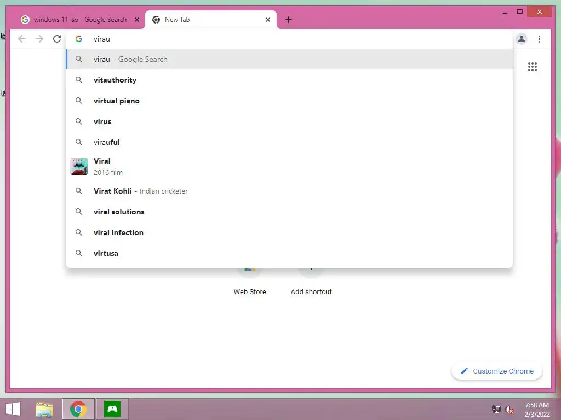Choose the 'viral solutions' suggestion
This screenshot has width=561, height=420.
(x=289, y=212)
